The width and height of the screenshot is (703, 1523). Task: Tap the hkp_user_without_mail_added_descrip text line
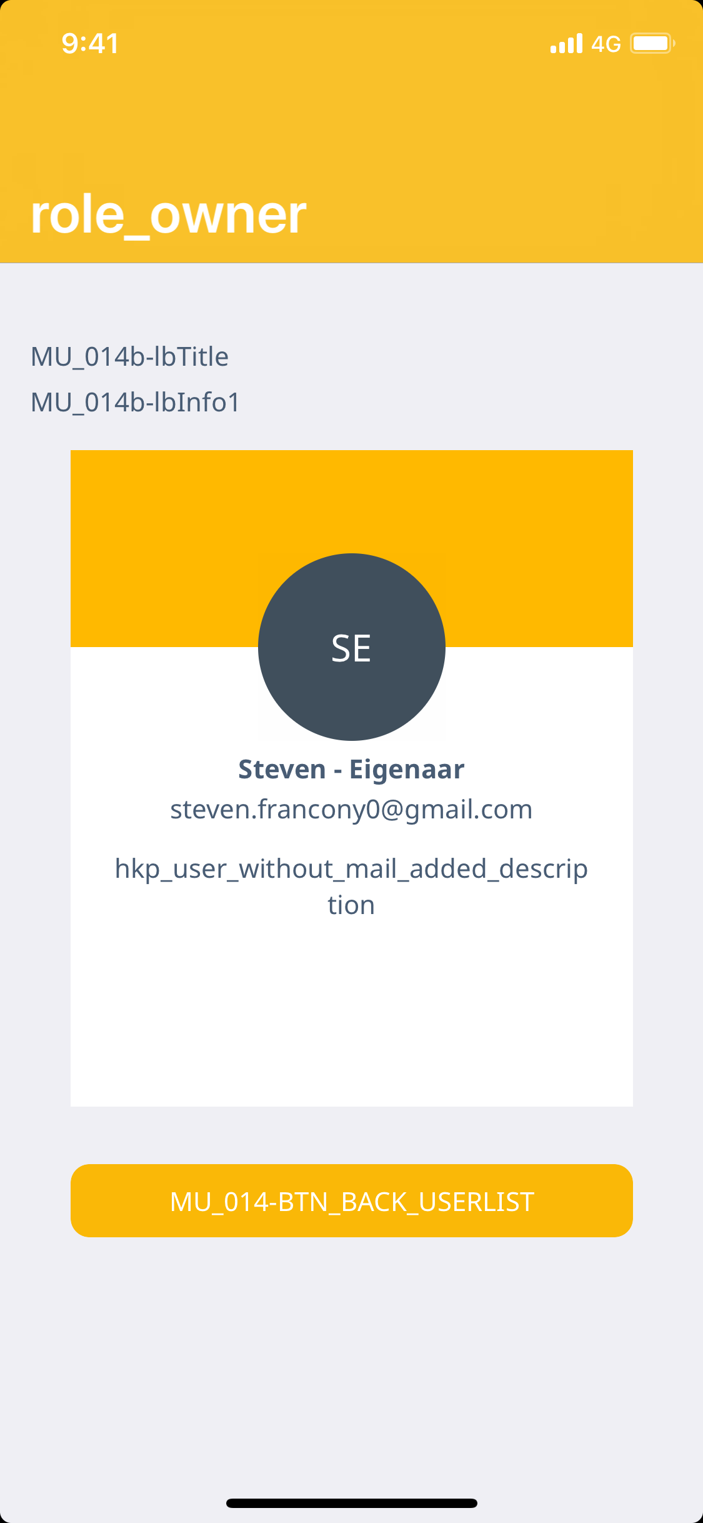(351, 868)
